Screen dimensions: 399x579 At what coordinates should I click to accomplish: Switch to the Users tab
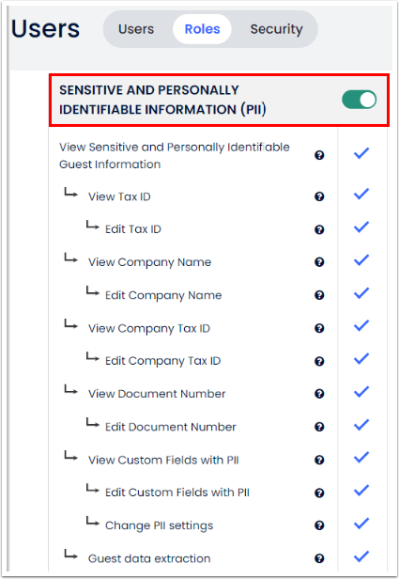point(136,29)
